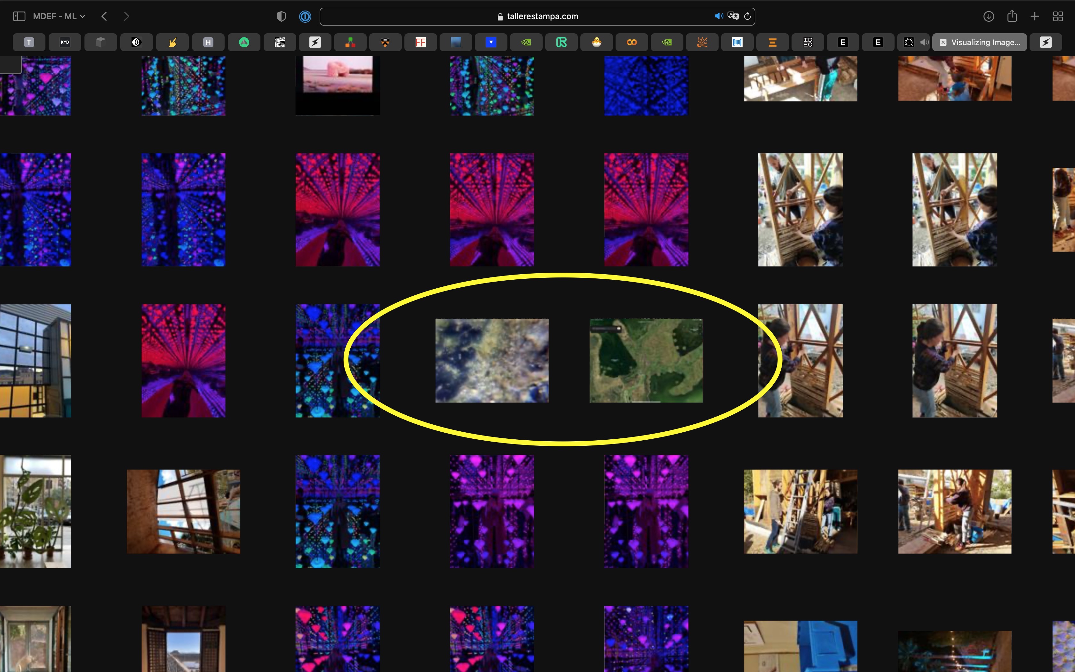The height and width of the screenshot is (672, 1075).
Task: Go back to previous page
Action: click(x=104, y=16)
